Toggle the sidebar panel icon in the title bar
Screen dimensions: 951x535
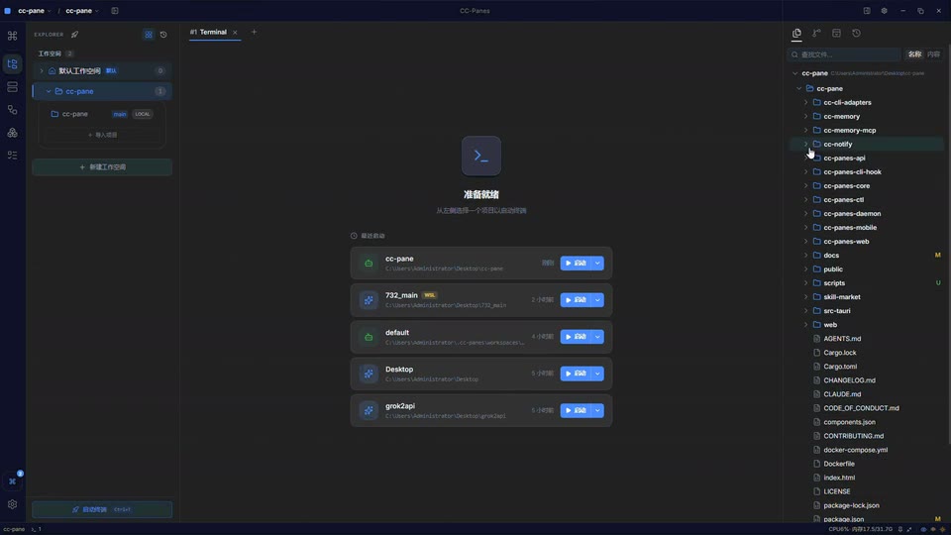115,11
